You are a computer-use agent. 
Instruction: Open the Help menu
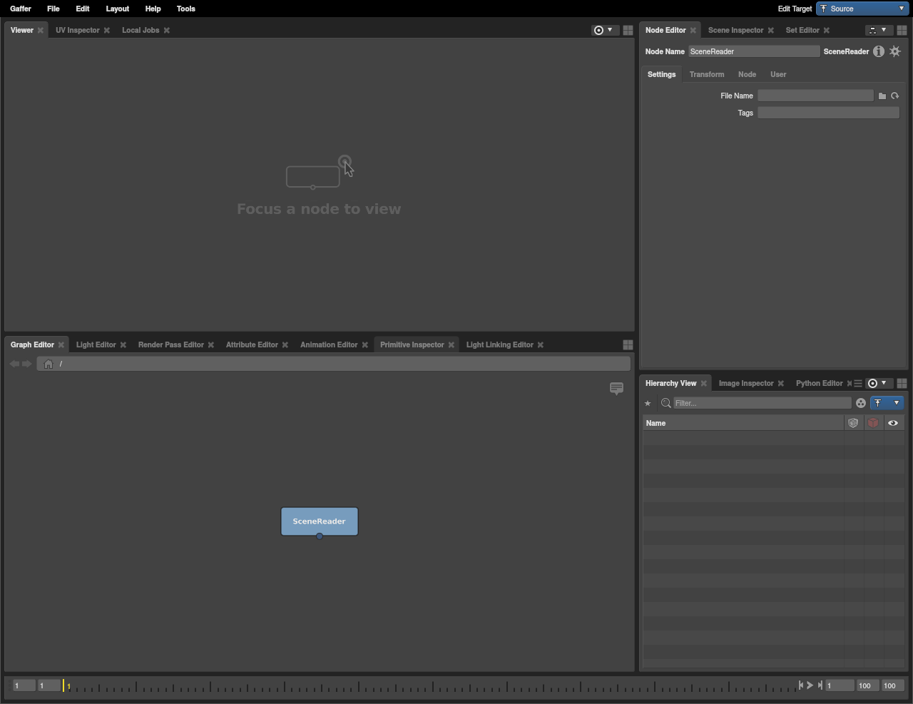tap(153, 9)
